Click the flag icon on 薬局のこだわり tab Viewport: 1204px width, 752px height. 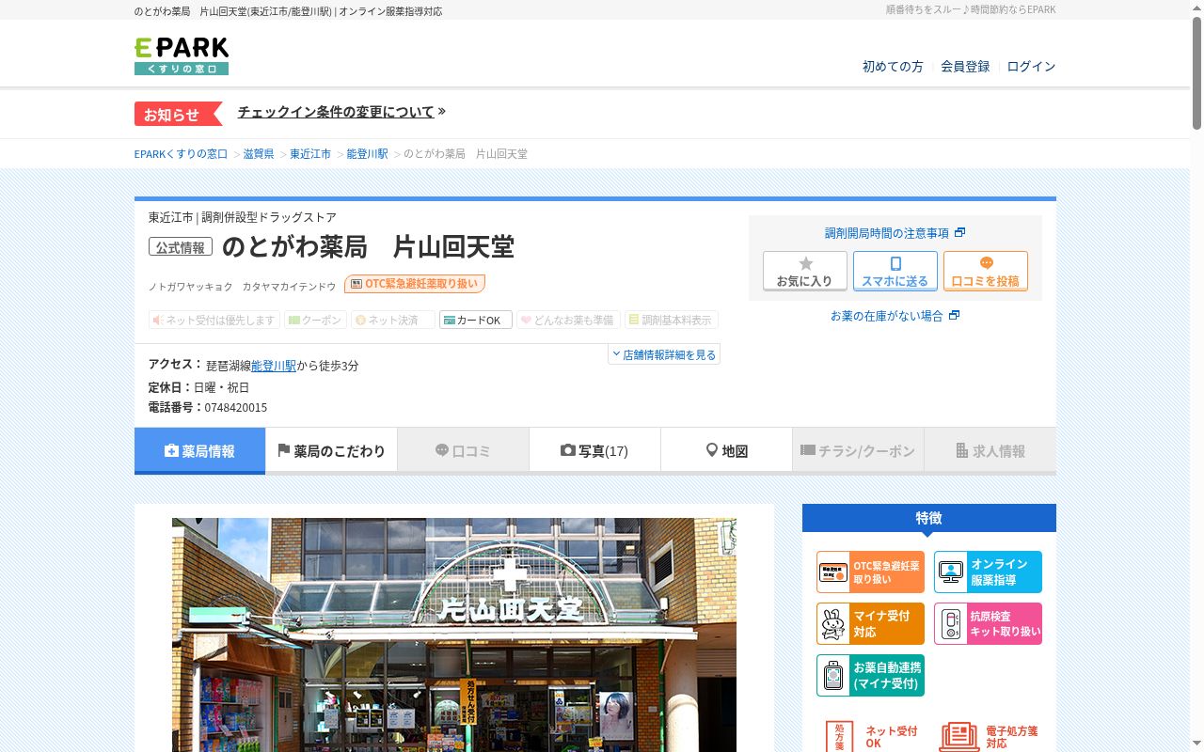pyautogui.click(x=283, y=450)
